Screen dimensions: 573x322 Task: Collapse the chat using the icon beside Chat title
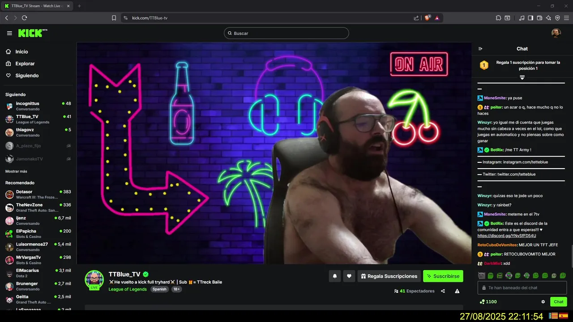point(480,49)
